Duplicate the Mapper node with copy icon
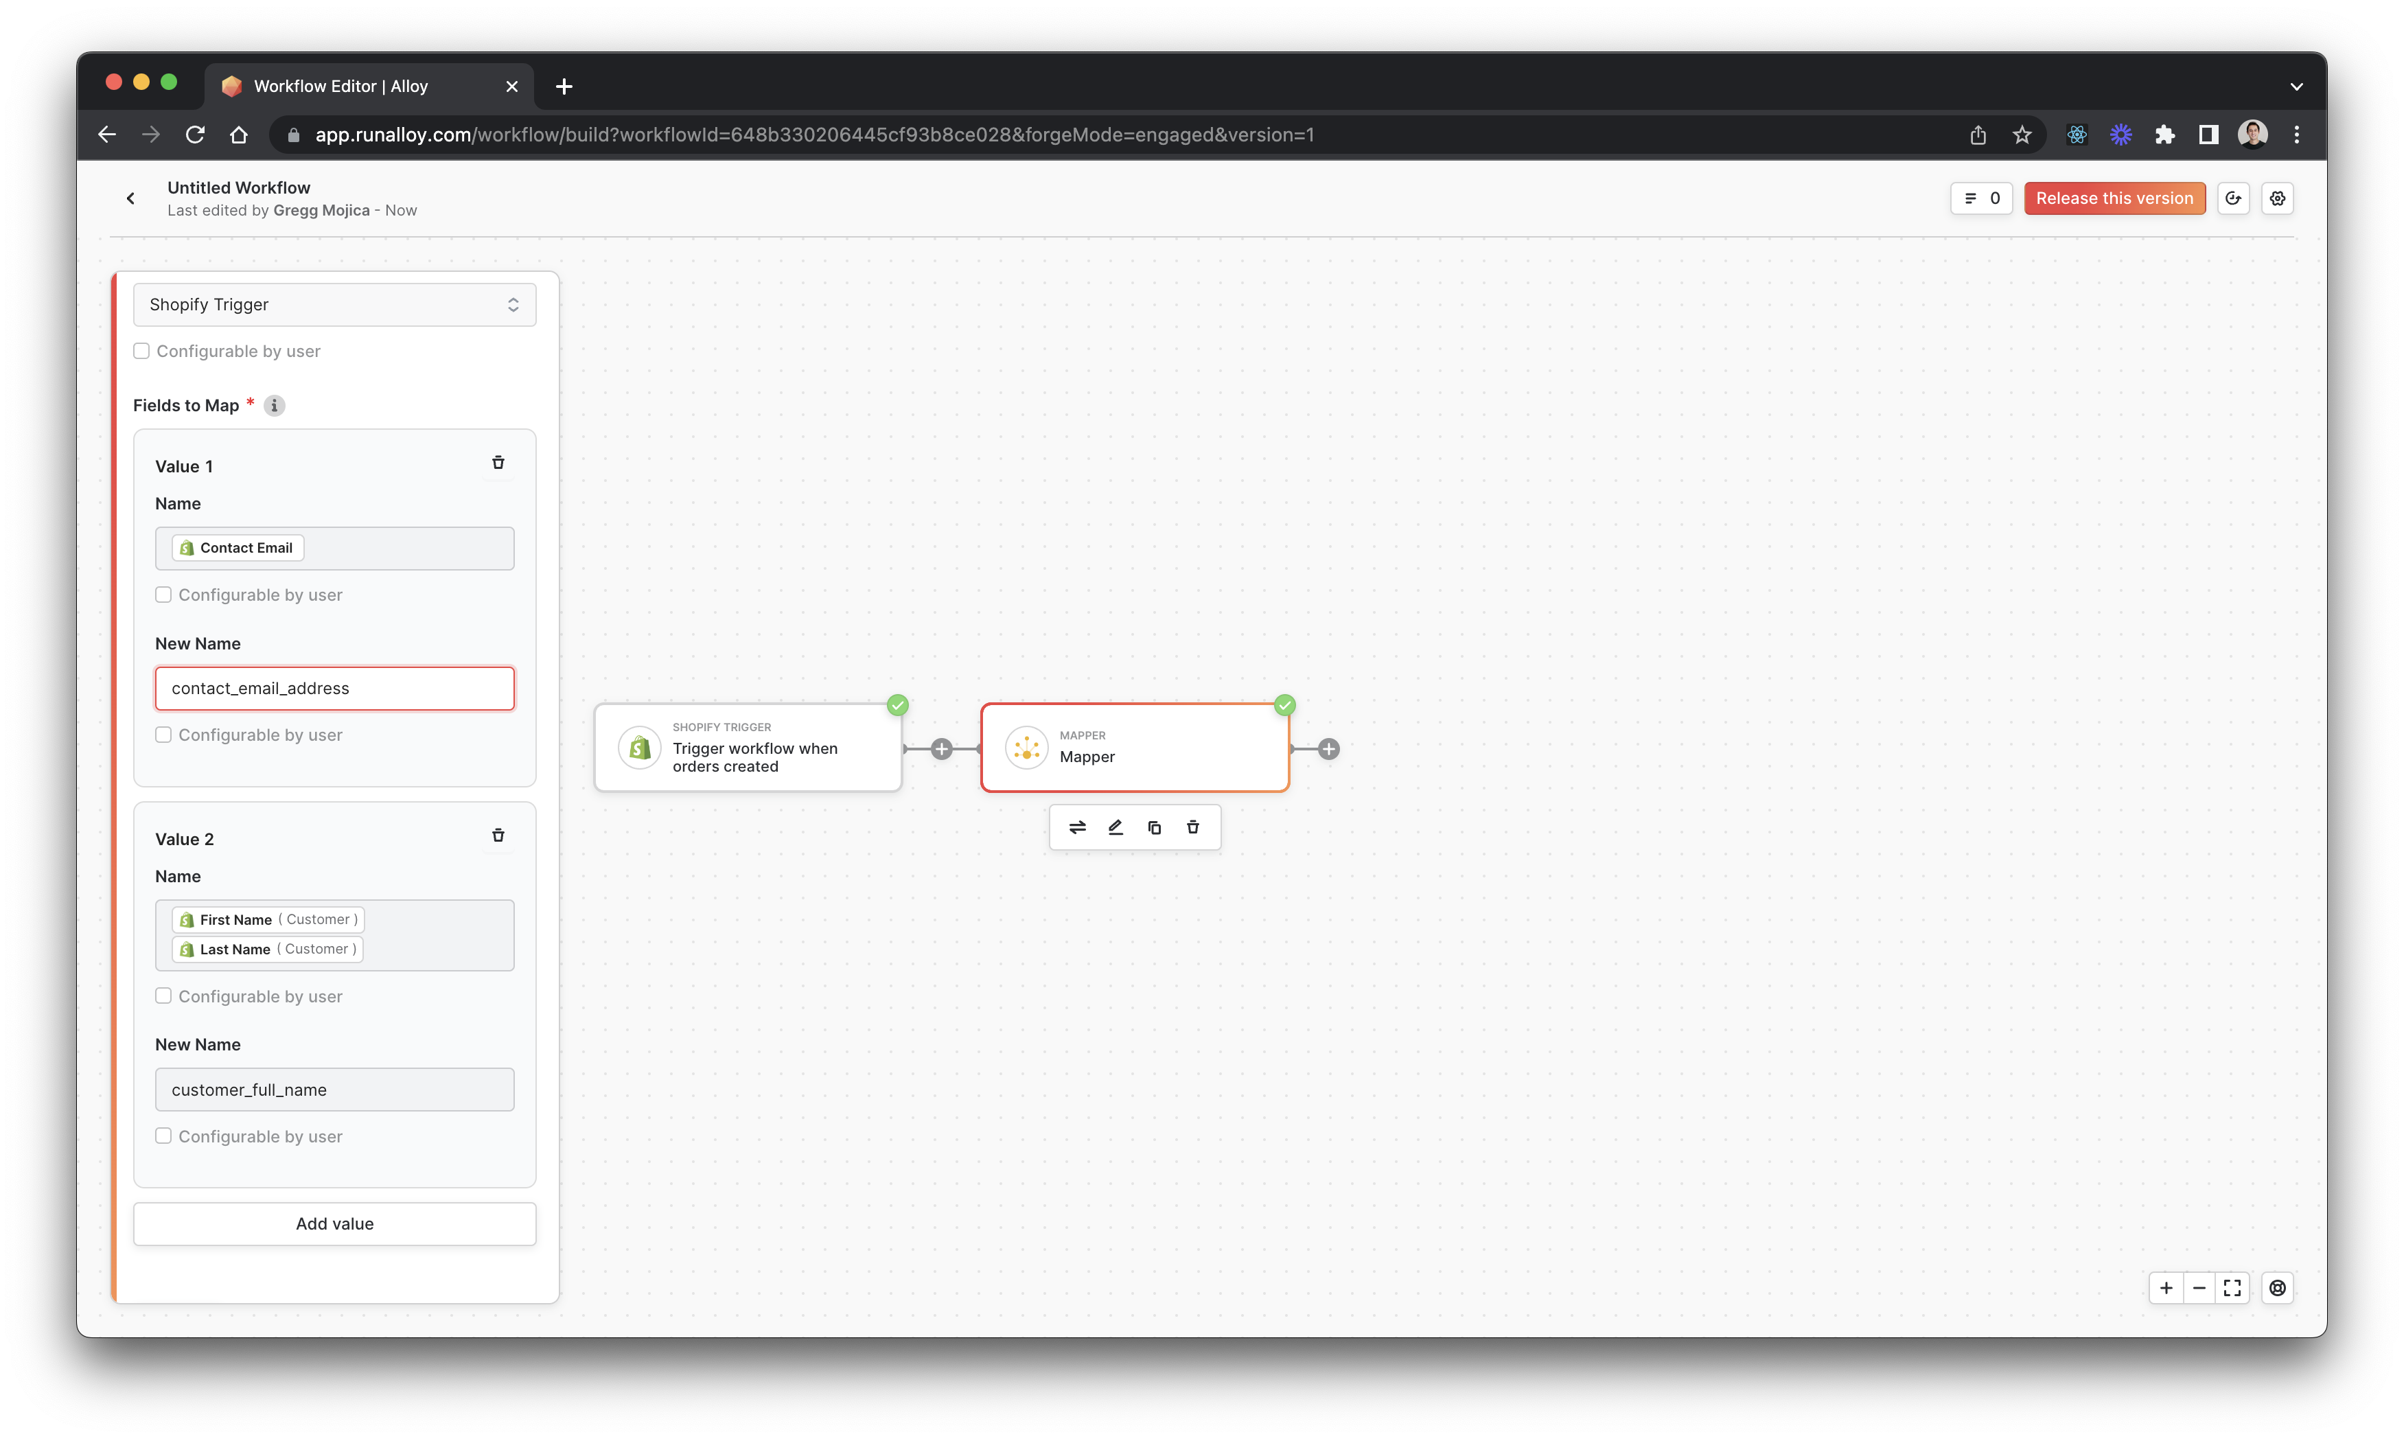Image resolution: width=2404 pixels, height=1439 pixels. (x=1155, y=827)
